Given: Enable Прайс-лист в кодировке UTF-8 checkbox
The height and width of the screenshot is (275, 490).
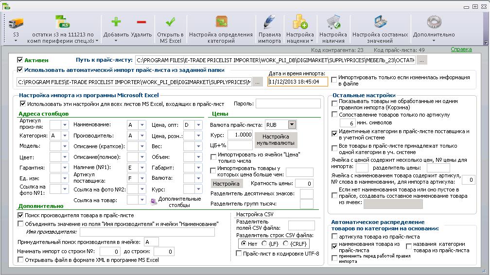Looking at the screenshot, I should pyautogui.click(x=239, y=254).
